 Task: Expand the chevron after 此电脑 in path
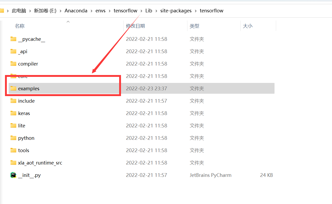click(30, 11)
